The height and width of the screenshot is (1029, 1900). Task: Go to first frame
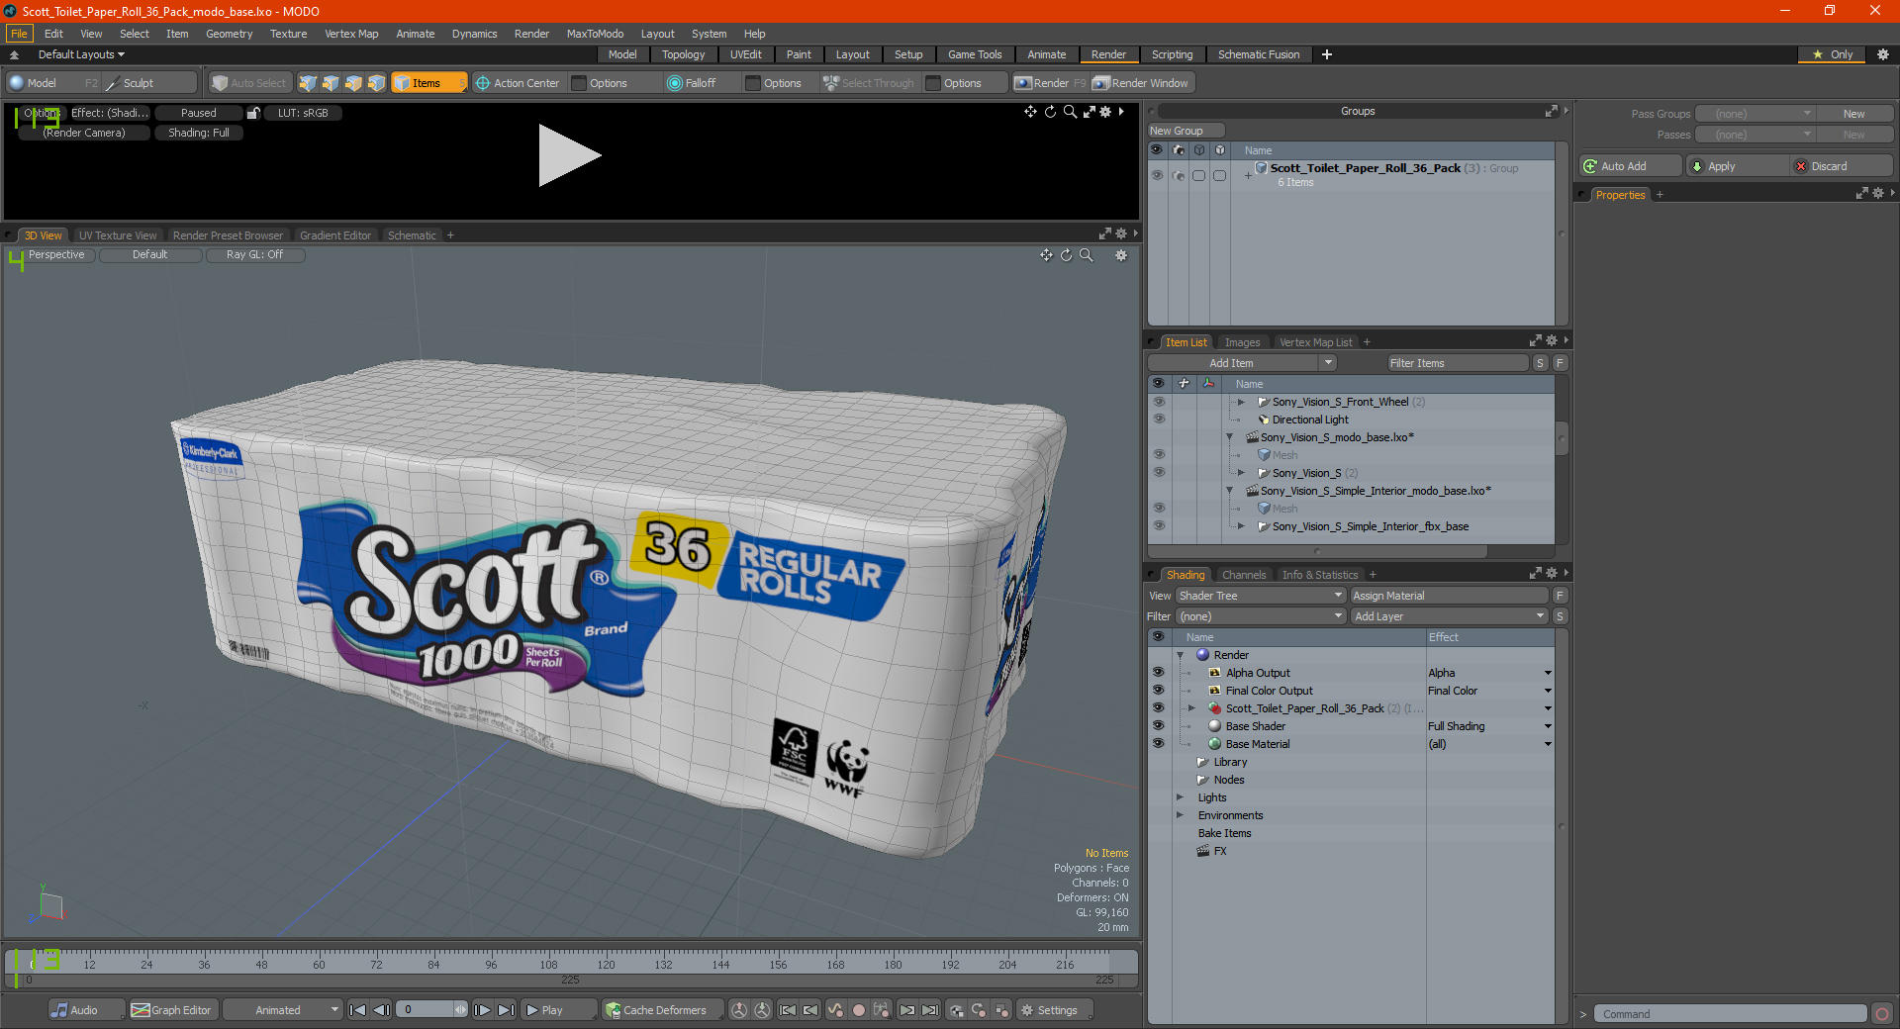point(358,1010)
